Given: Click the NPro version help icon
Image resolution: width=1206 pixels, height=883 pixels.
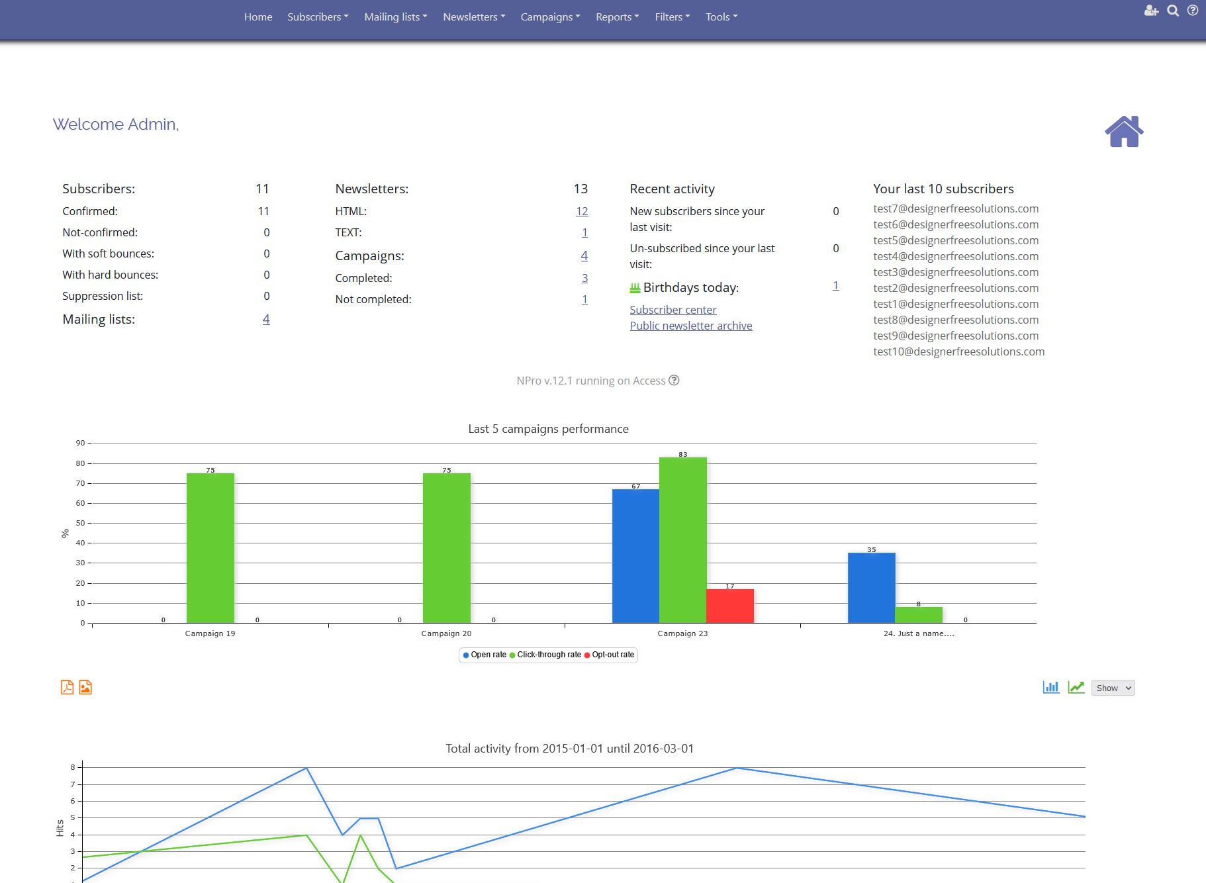Looking at the screenshot, I should [674, 380].
